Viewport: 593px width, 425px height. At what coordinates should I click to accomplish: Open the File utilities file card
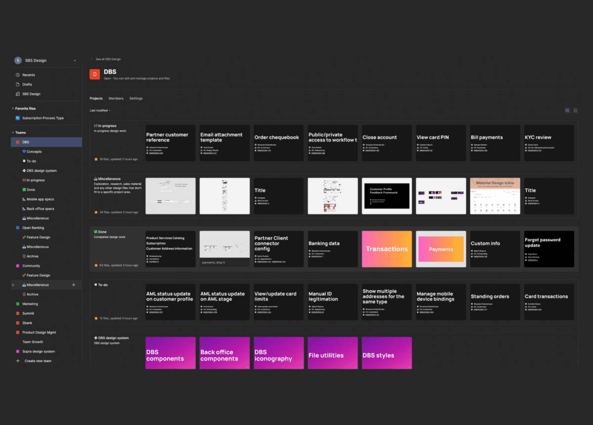(x=333, y=353)
